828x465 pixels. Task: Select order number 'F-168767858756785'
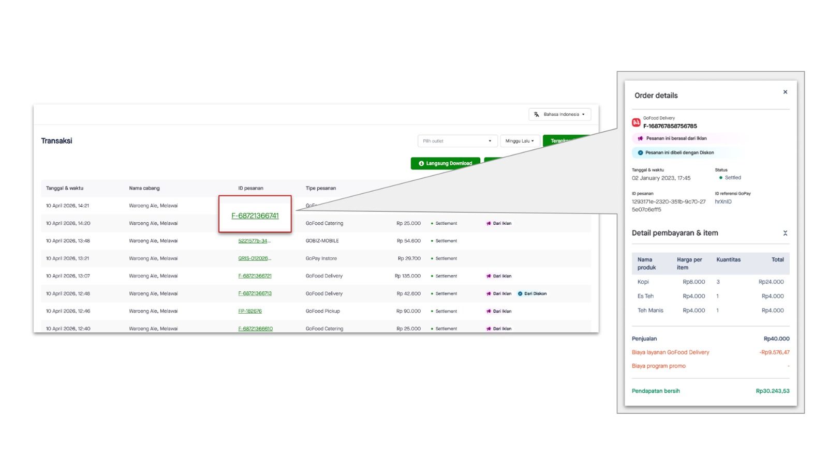click(x=670, y=127)
